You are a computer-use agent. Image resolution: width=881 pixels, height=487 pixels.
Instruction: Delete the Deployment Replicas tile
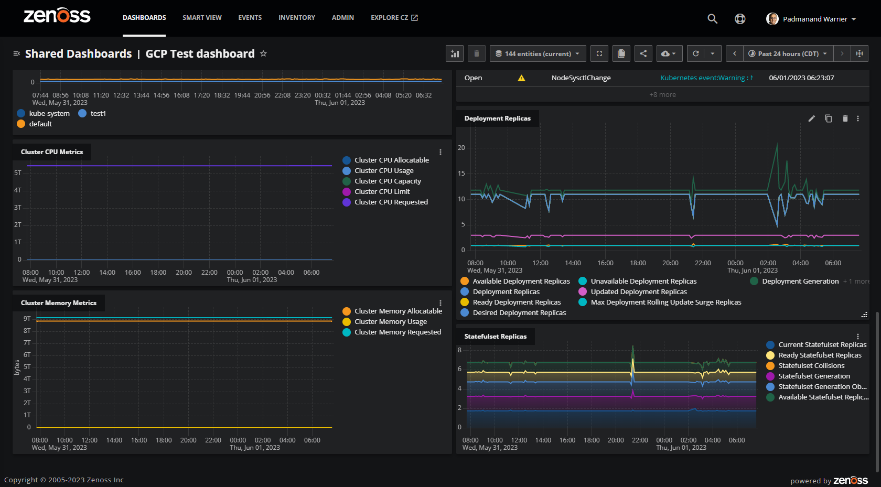tap(845, 118)
